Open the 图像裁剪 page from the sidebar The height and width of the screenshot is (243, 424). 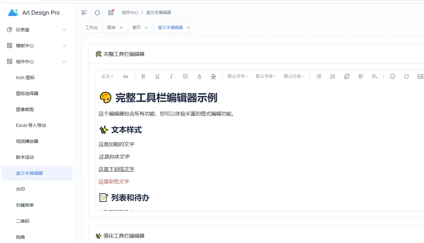click(x=24, y=109)
